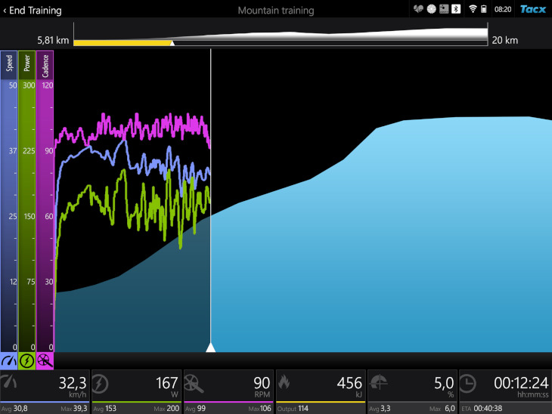Image resolution: width=552 pixels, height=414 pixels.
Task: Select the Speed axis column header
Action: pos(9,64)
